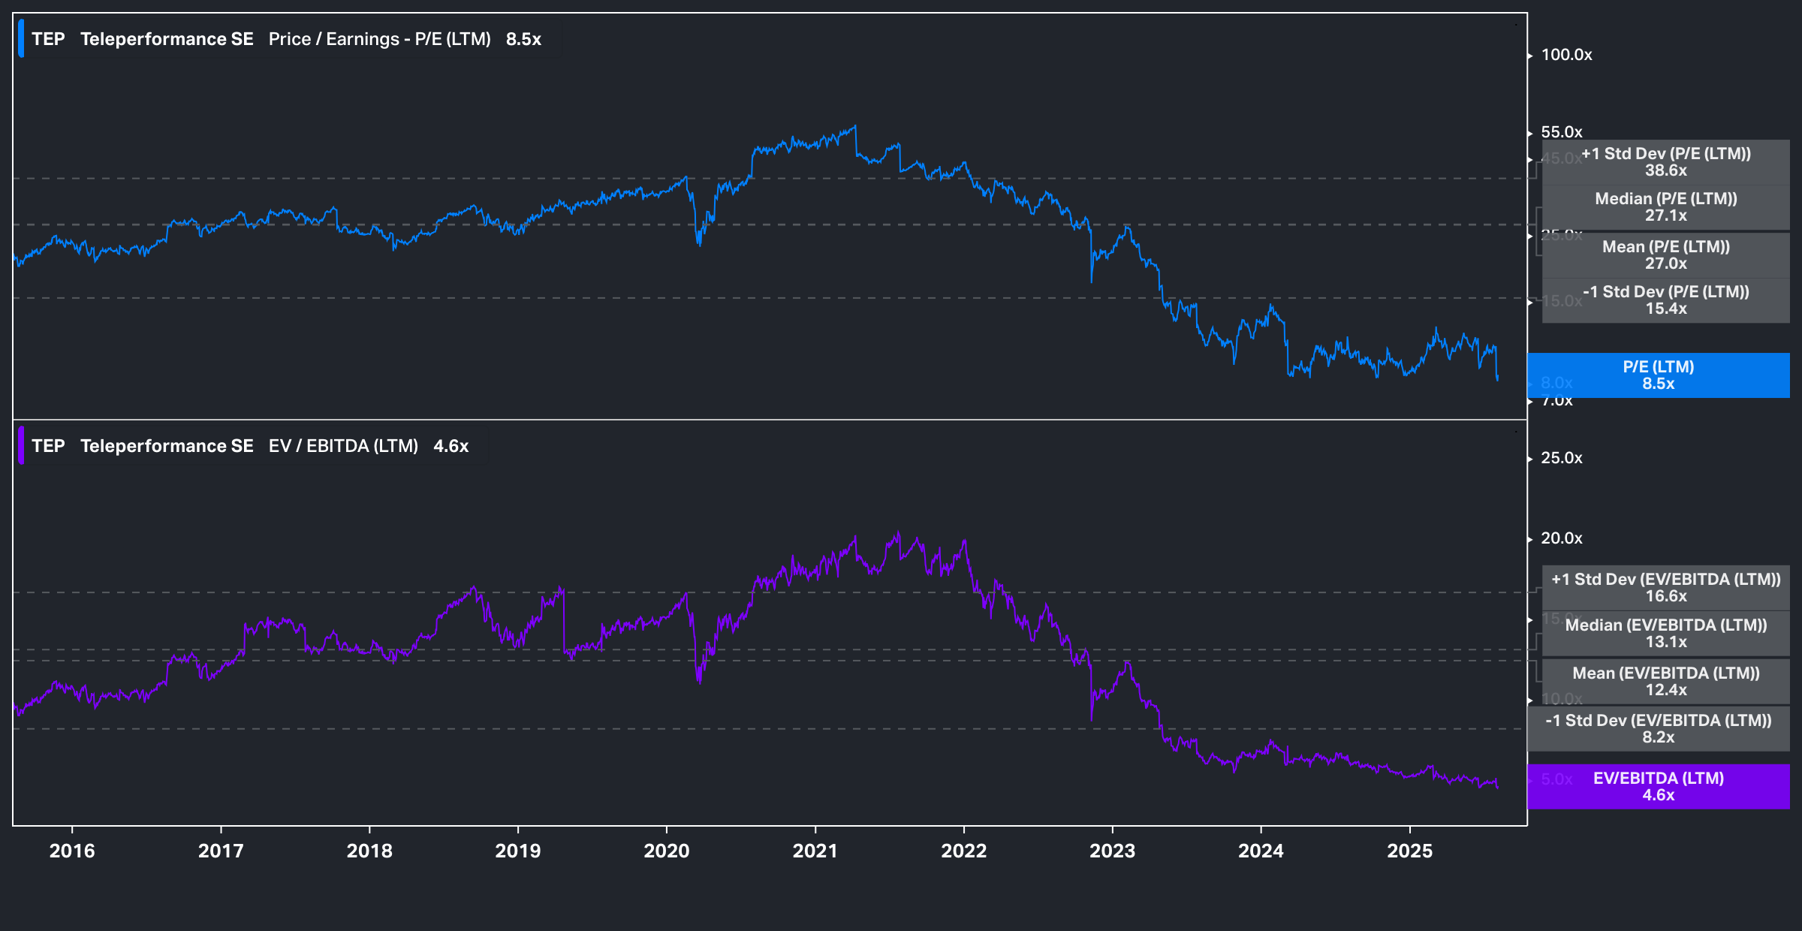1802x931 pixels.
Task: Click the 2020 marker on the time axis
Action: (666, 851)
